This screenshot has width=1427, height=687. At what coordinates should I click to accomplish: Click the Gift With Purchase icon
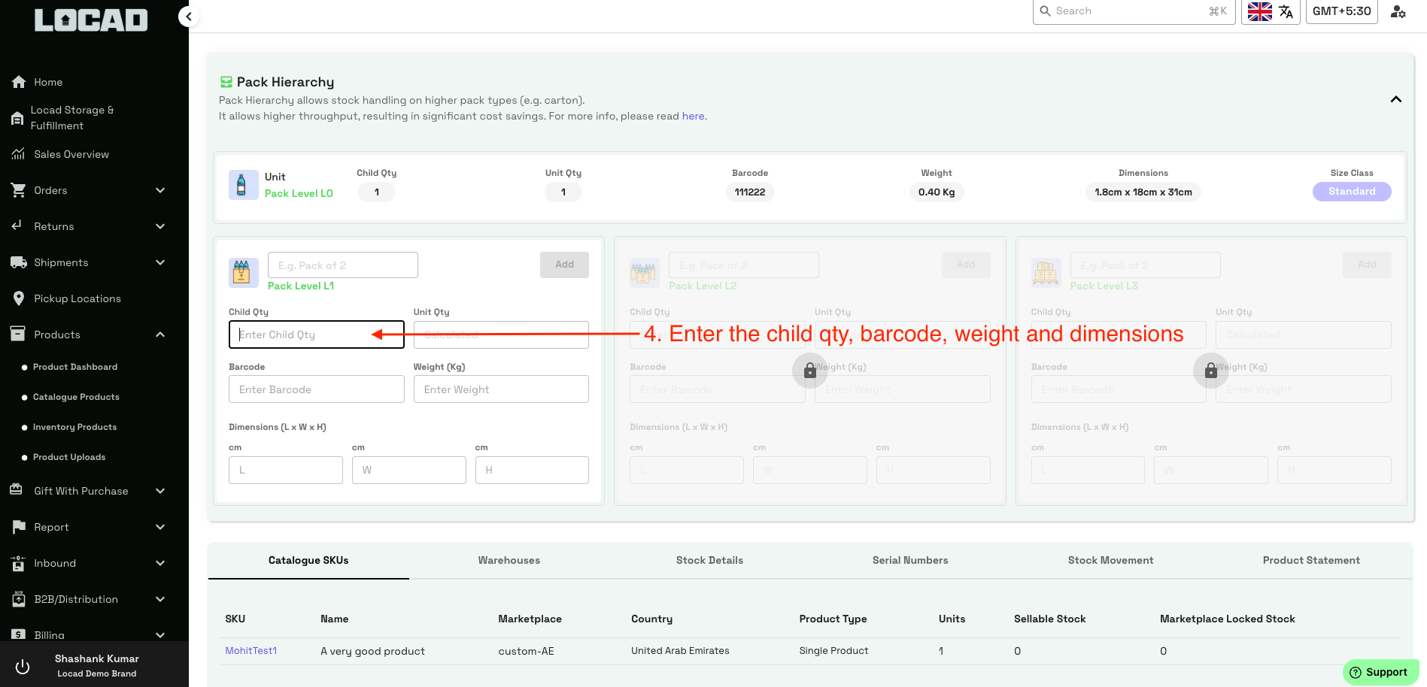[x=17, y=489]
